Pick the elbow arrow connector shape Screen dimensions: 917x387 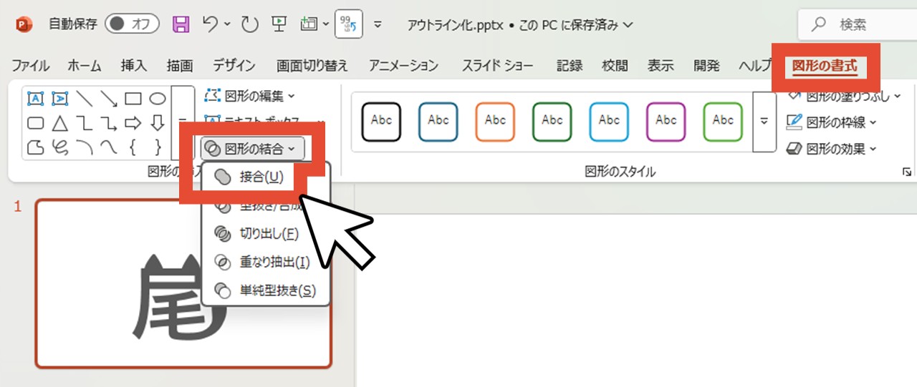coord(108,123)
